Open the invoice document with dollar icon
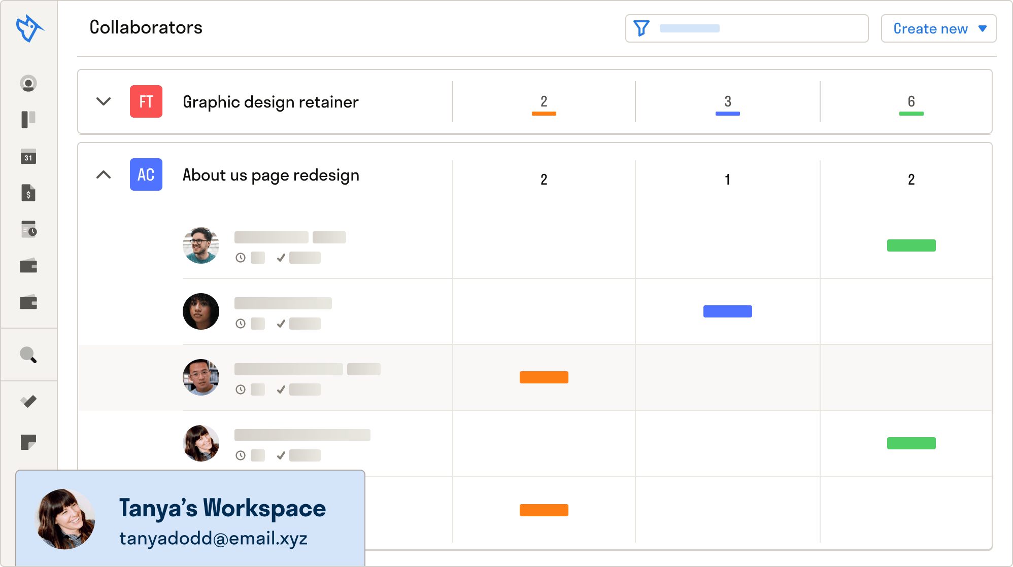1013x567 pixels. pos(28,193)
